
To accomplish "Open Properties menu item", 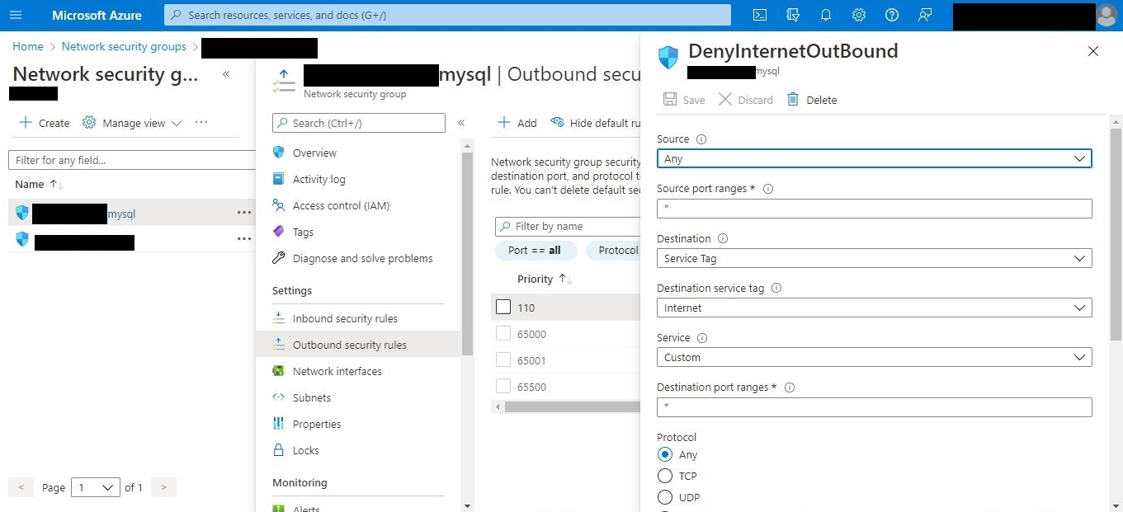I will (x=317, y=424).
